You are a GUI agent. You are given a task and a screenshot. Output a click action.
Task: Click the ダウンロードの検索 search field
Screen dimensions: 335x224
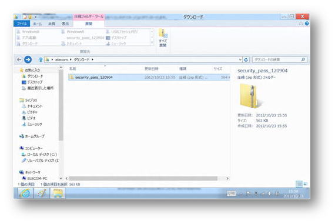[277, 59]
